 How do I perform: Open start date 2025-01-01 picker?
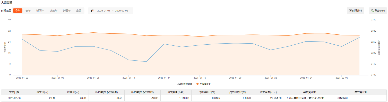point(104,11)
